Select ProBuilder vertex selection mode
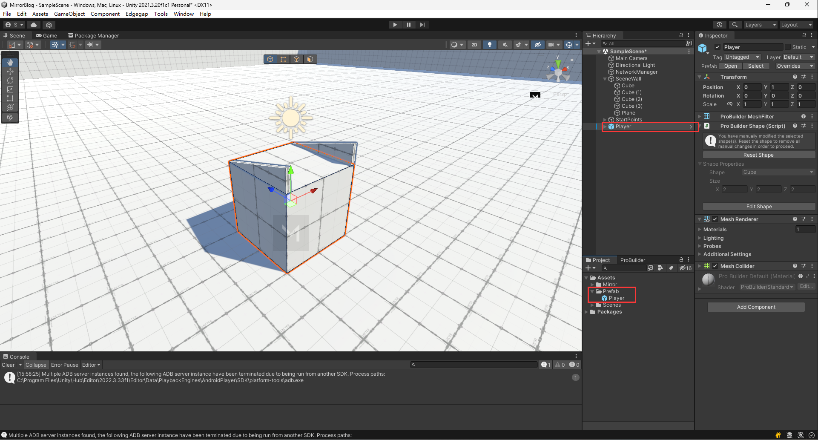Viewport: 818px width, 440px height. (x=283, y=59)
